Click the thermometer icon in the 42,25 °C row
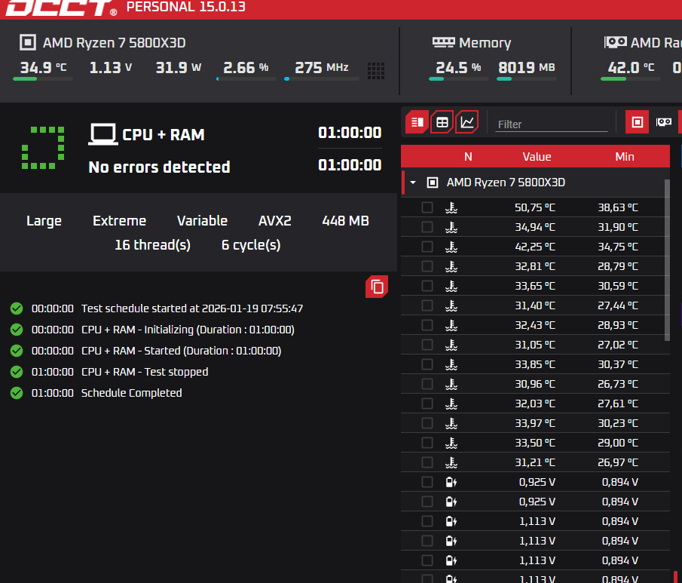Screen dimensions: 682x583 coord(451,247)
